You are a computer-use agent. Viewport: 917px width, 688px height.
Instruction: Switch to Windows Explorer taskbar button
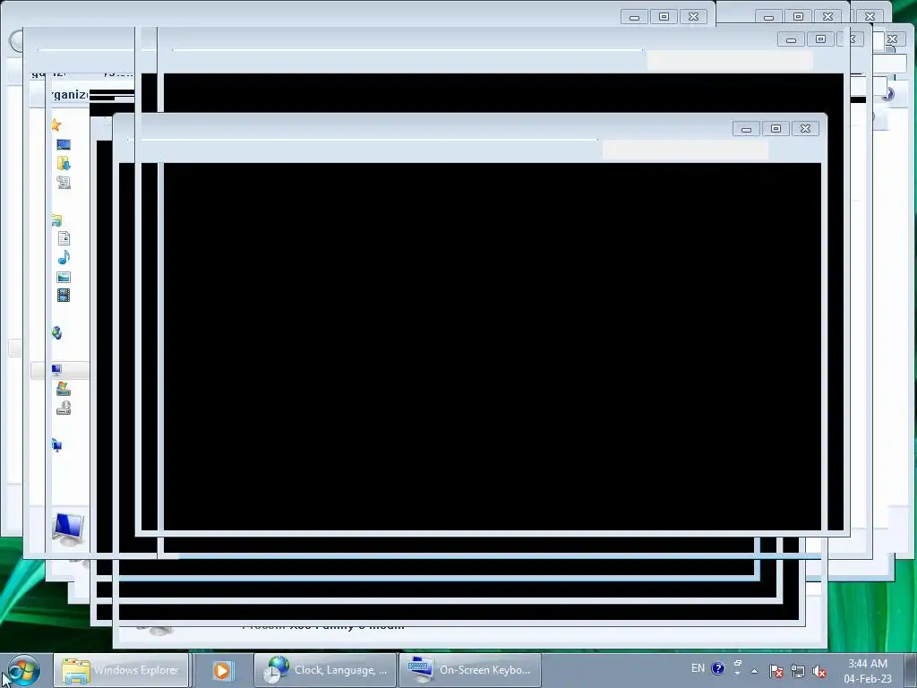pos(121,670)
